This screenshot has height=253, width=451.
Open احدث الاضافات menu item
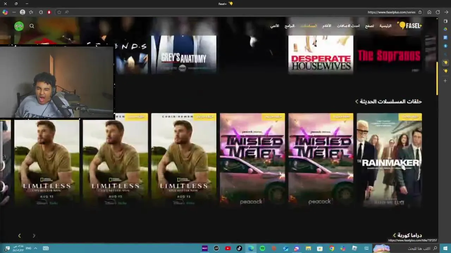[348, 26]
